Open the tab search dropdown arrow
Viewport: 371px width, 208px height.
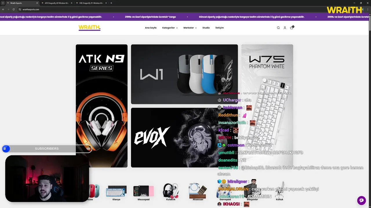(3, 3)
